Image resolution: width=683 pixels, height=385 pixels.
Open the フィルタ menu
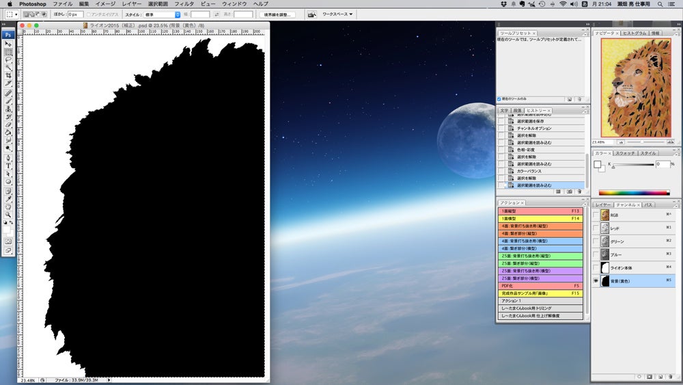(x=184, y=4)
